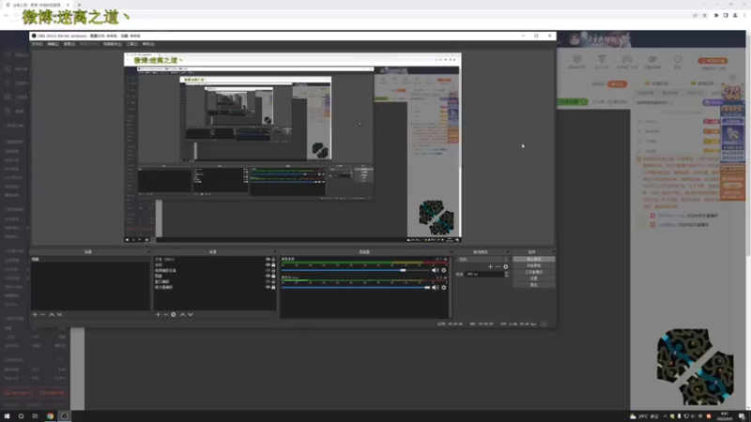Open Desktop Audio gear settings in mixer
This screenshot has width=751, height=422.
coord(444,270)
